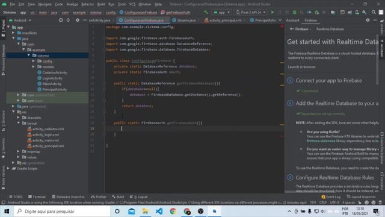
Task: Collapse the sistema package folder
Action: (29, 55)
